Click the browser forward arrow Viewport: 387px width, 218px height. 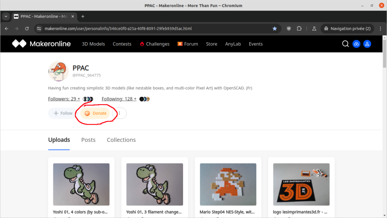point(17,29)
